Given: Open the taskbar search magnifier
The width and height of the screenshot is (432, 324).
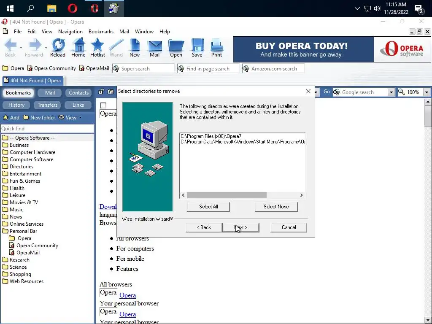Looking at the screenshot, I should pyautogui.click(x=30, y=8).
